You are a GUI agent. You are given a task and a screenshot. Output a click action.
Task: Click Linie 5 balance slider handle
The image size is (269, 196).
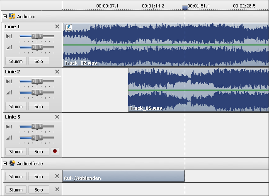coord(37,127)
